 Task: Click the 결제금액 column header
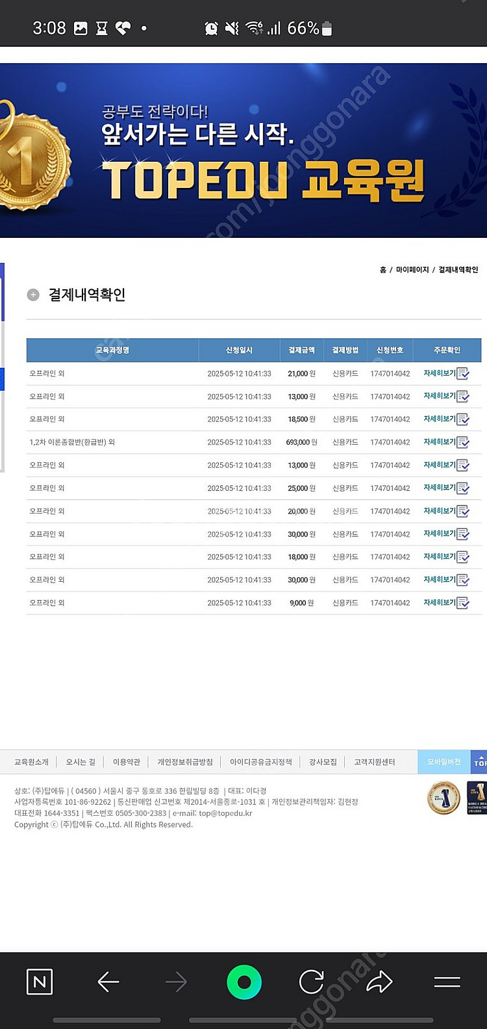[302, 350]
